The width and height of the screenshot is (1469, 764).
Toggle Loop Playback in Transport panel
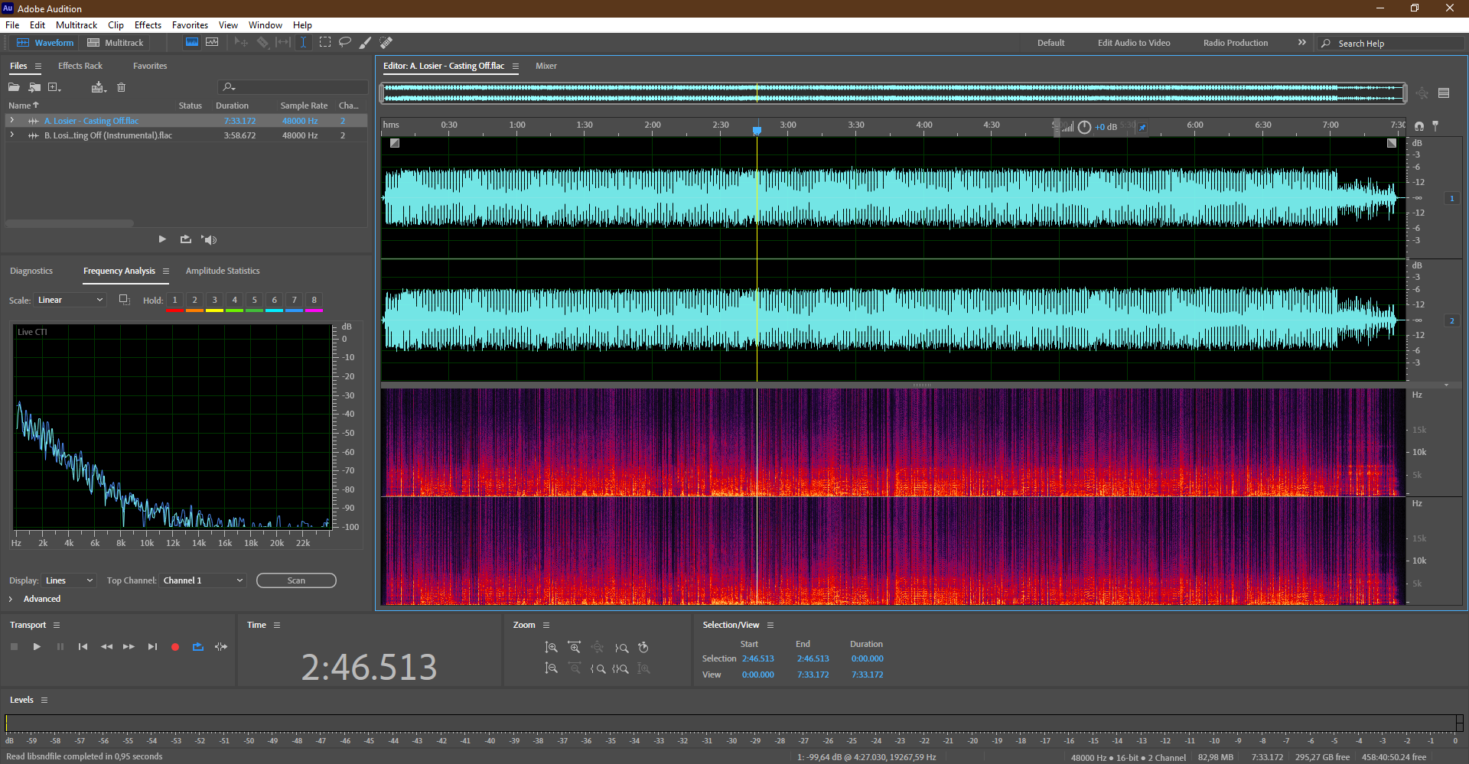pyautogui.click(x=198, y=647)
